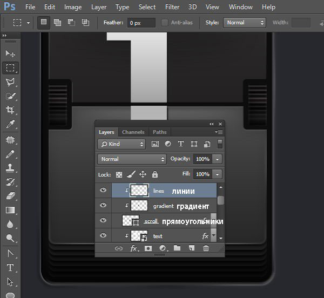
Task: Click the lock all layer button
Action: 155,174
